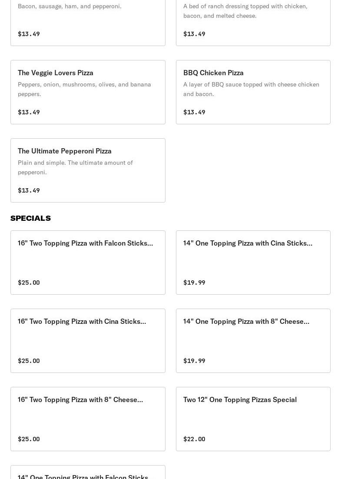This screenshot has width=341, height=479.
Task: Select the ranch dressing chicken pizza card
Action: (253, 22)
